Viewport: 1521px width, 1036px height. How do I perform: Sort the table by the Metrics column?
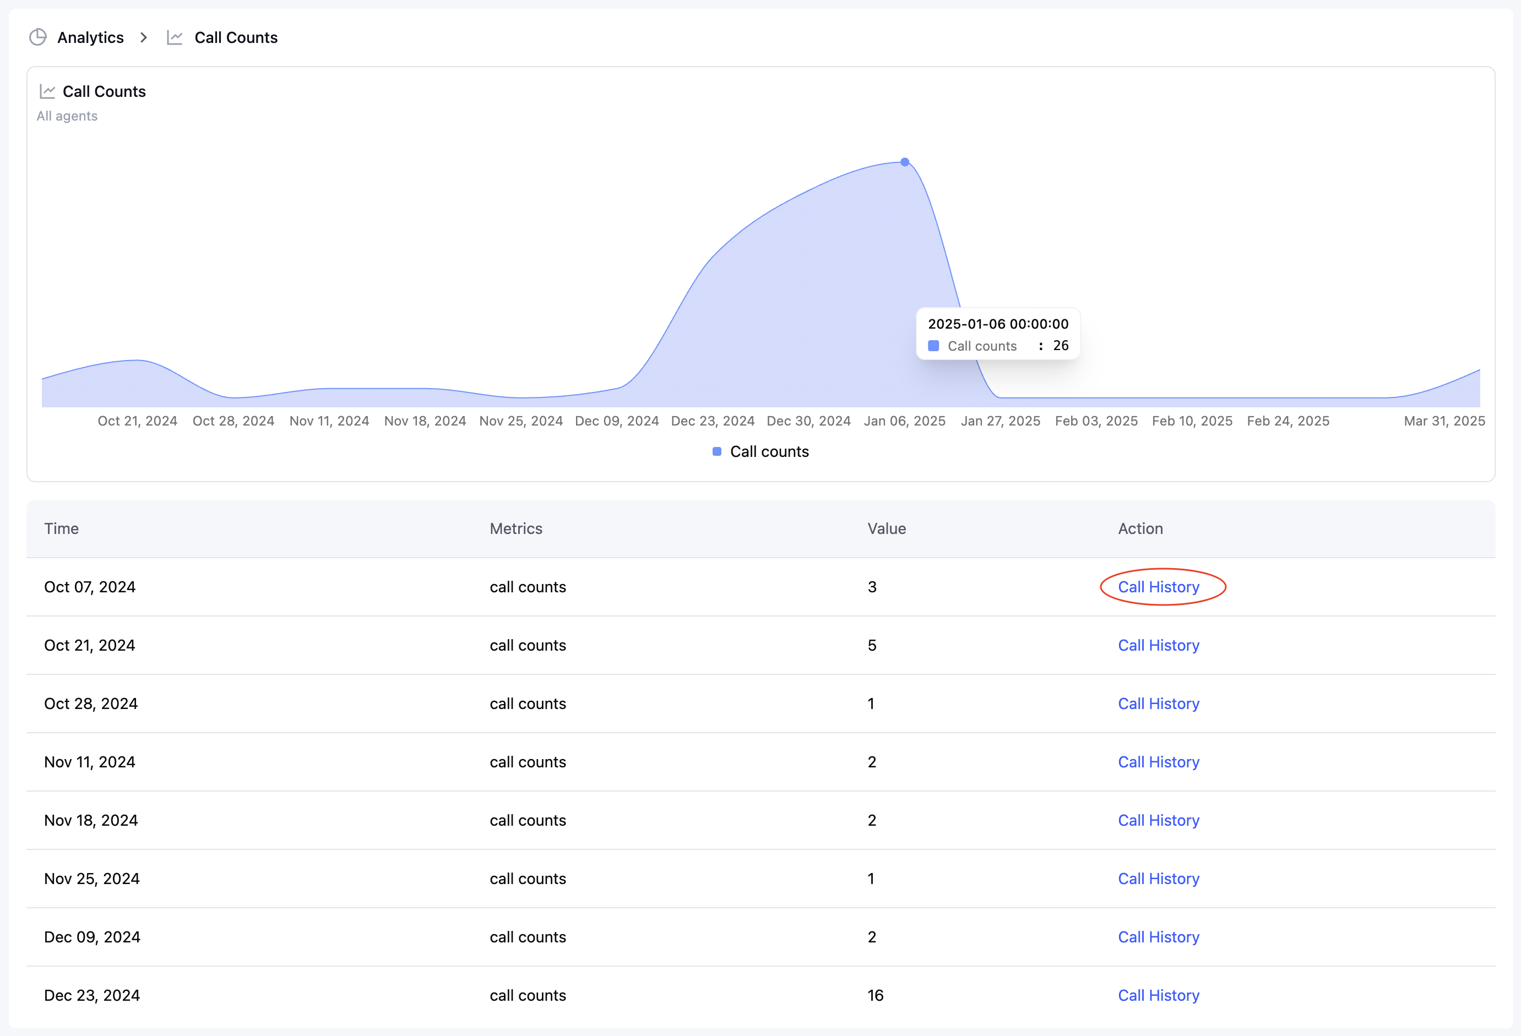(x=517, y=528)
